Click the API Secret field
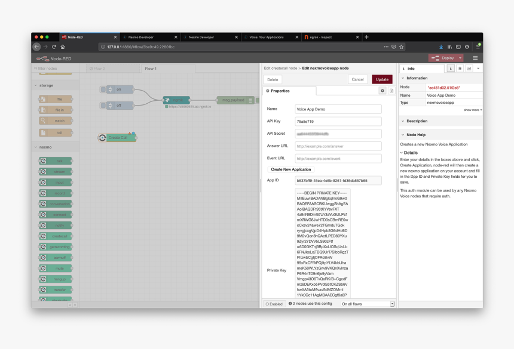 [338, 134]
